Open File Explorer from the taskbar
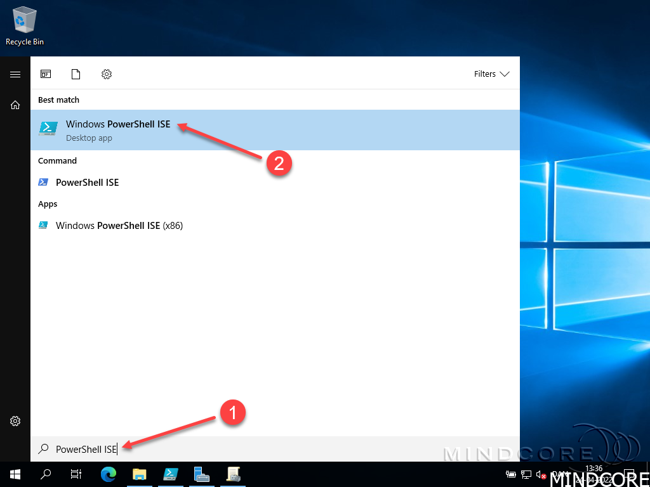This screenshot has height=487, width=650. point(140,474)
